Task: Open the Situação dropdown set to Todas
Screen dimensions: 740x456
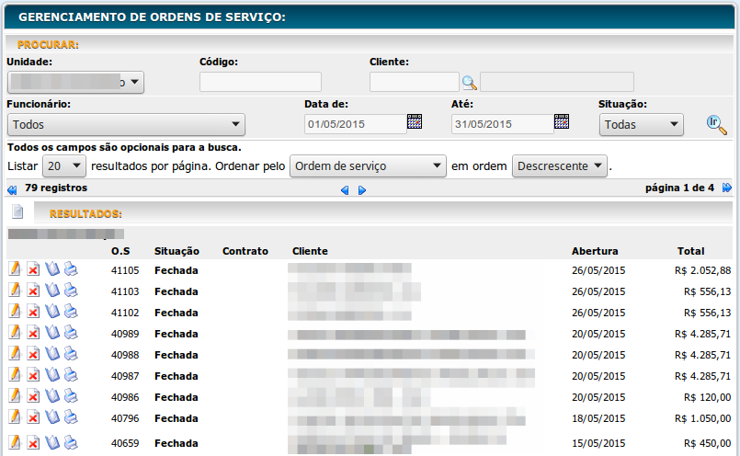Action: click(641, 124)
